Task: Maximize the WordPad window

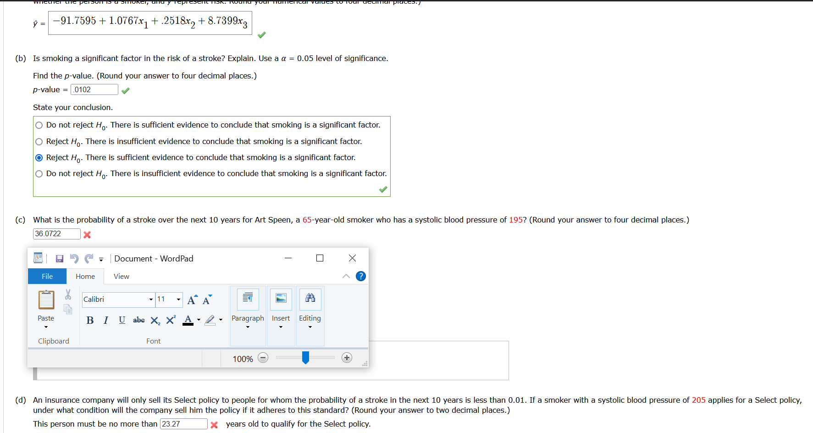Action: tap(320, 258)
